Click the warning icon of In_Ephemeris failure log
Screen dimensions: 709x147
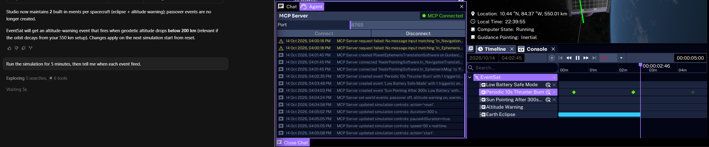281,48
